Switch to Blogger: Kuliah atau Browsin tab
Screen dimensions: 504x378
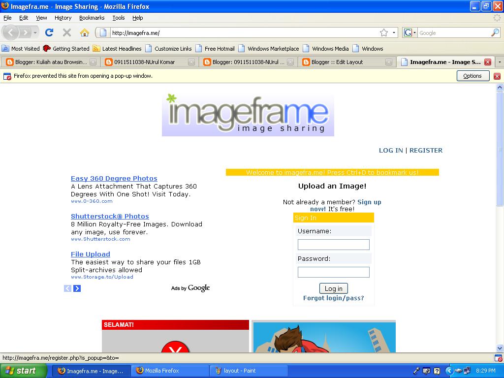click(51, 62)
